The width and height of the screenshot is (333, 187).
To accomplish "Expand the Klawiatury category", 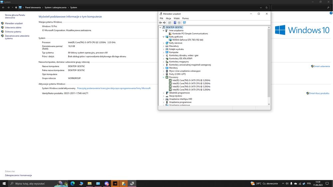I will pos(164,46).
